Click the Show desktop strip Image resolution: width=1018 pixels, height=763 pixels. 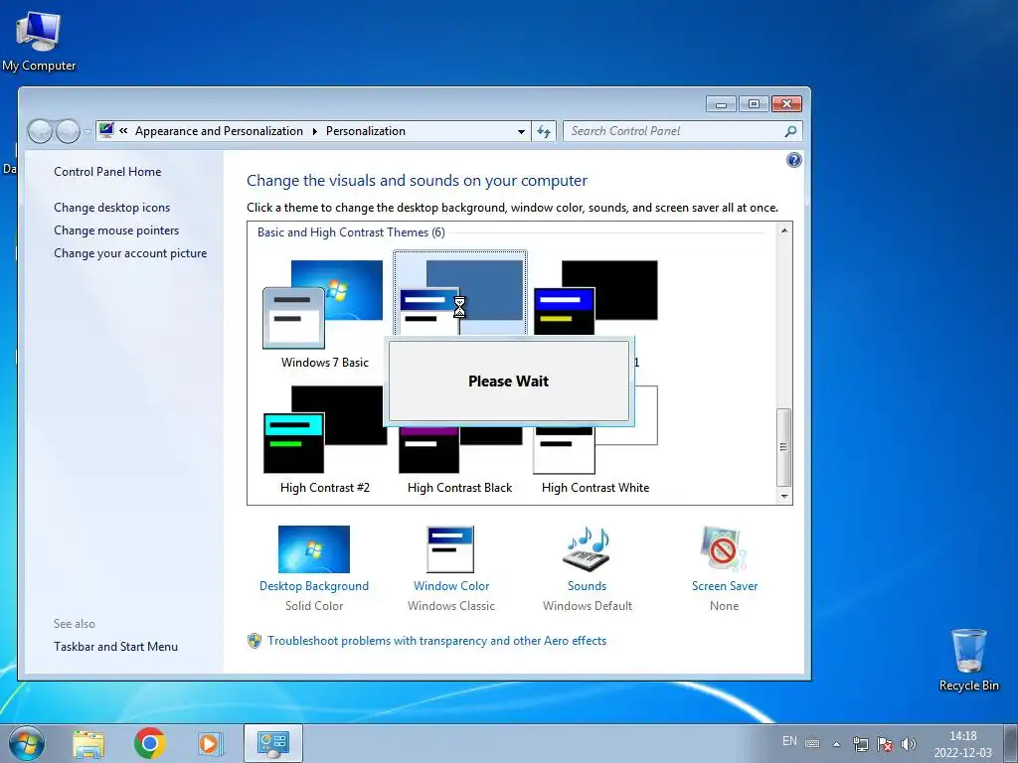1010,743
